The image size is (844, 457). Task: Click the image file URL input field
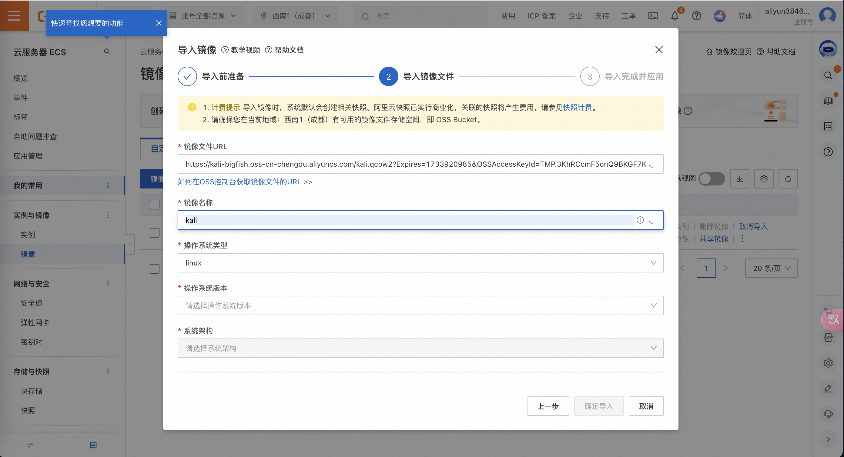coord(421,164)
